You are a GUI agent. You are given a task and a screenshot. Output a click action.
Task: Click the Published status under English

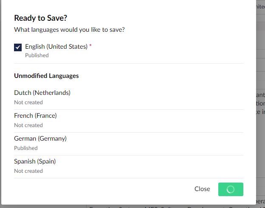(37, 55)
